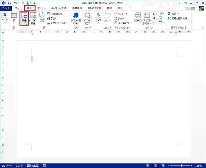Click the Redo/repeat icon
This screenshot has width=206, height=168.
(23, 3)
